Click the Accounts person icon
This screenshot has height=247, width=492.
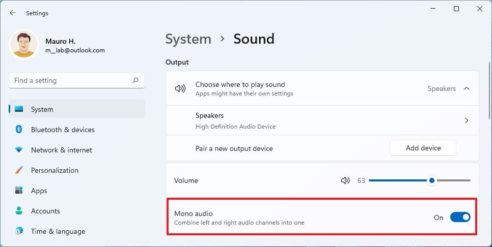tap(19, 211)
